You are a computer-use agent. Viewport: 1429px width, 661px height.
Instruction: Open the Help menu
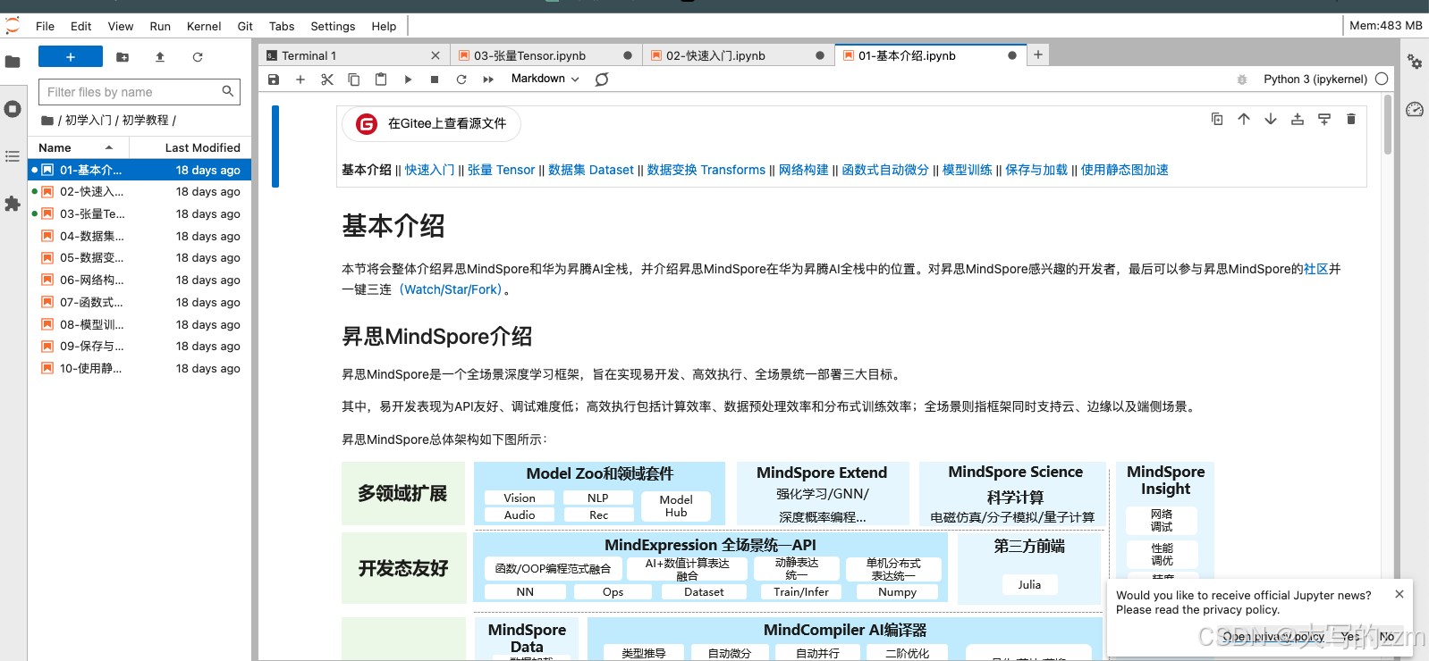(x=384, y=26)
